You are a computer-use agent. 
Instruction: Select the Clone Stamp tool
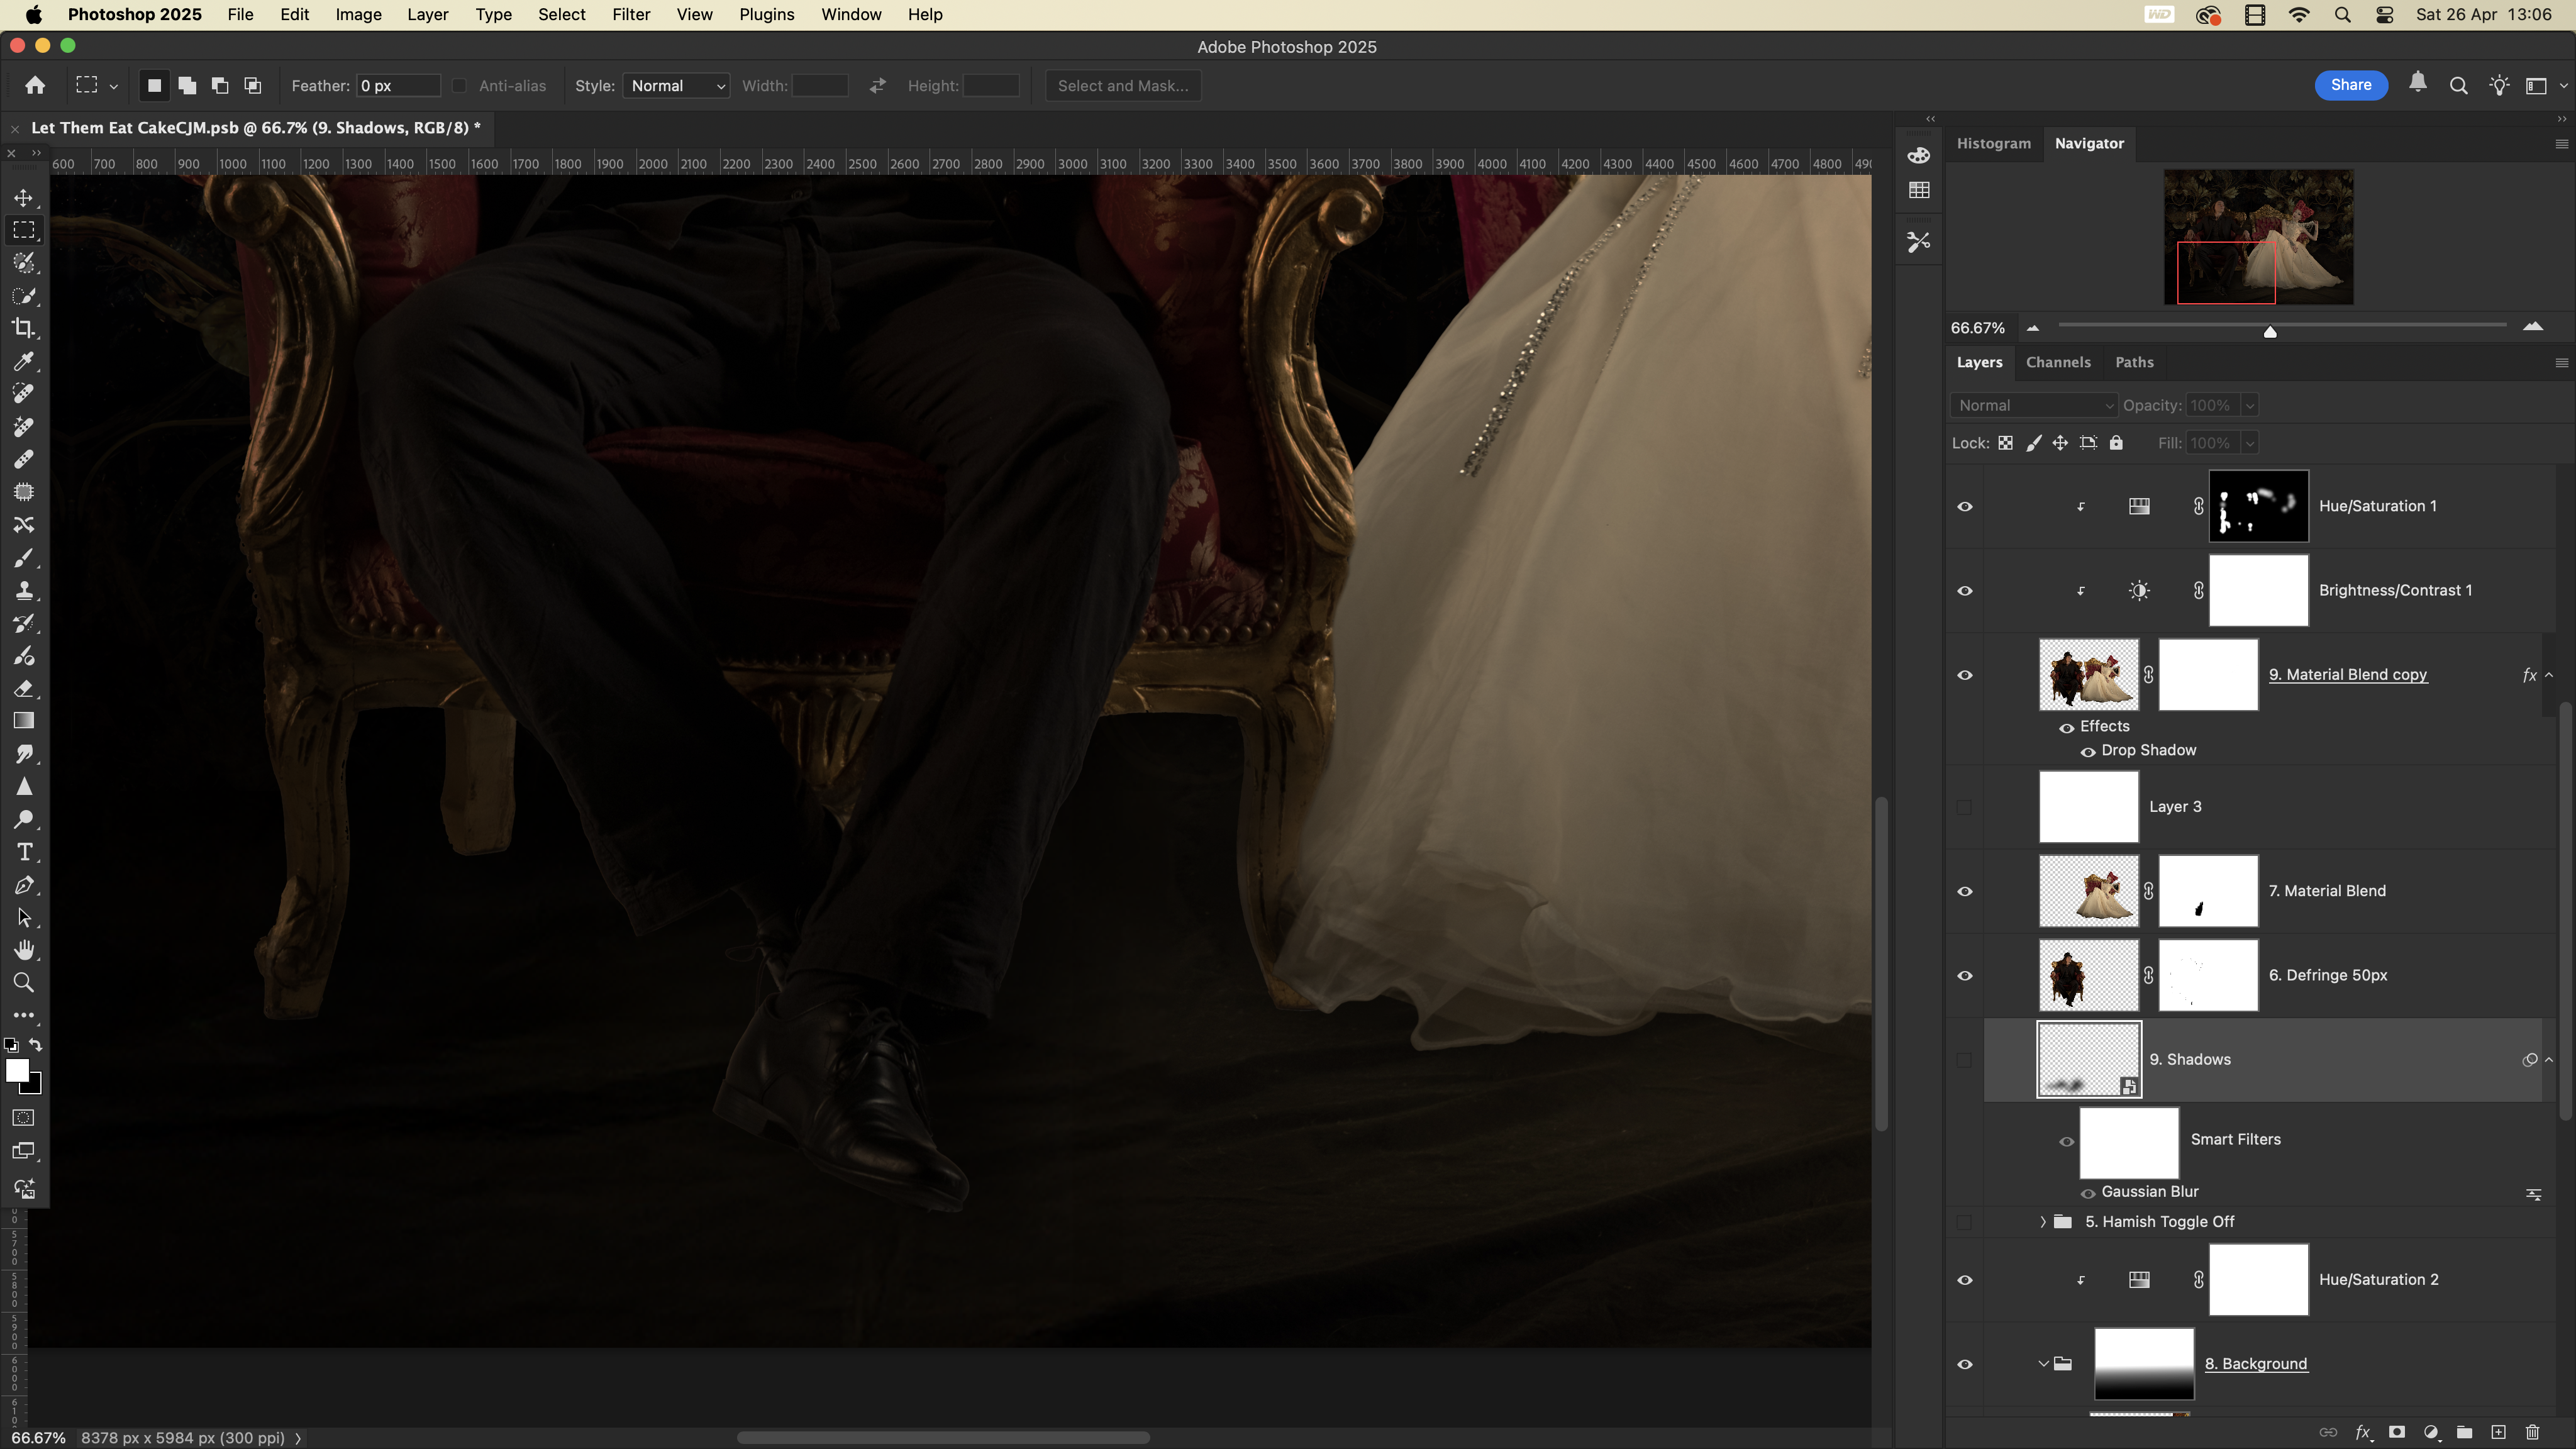click(x=24, y=590)
